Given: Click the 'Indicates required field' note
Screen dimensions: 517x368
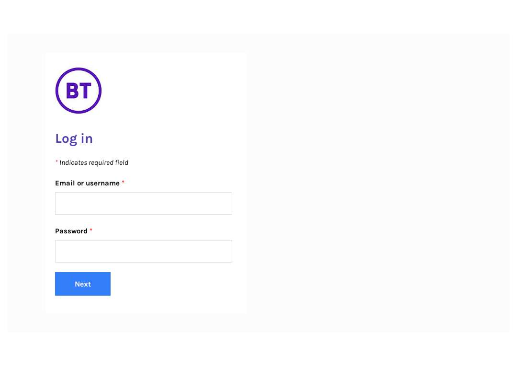Looking at the screenshot, I should point(94,163).
